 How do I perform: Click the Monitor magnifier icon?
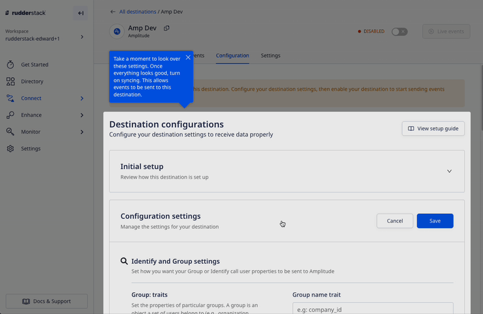tap(11, 132)
